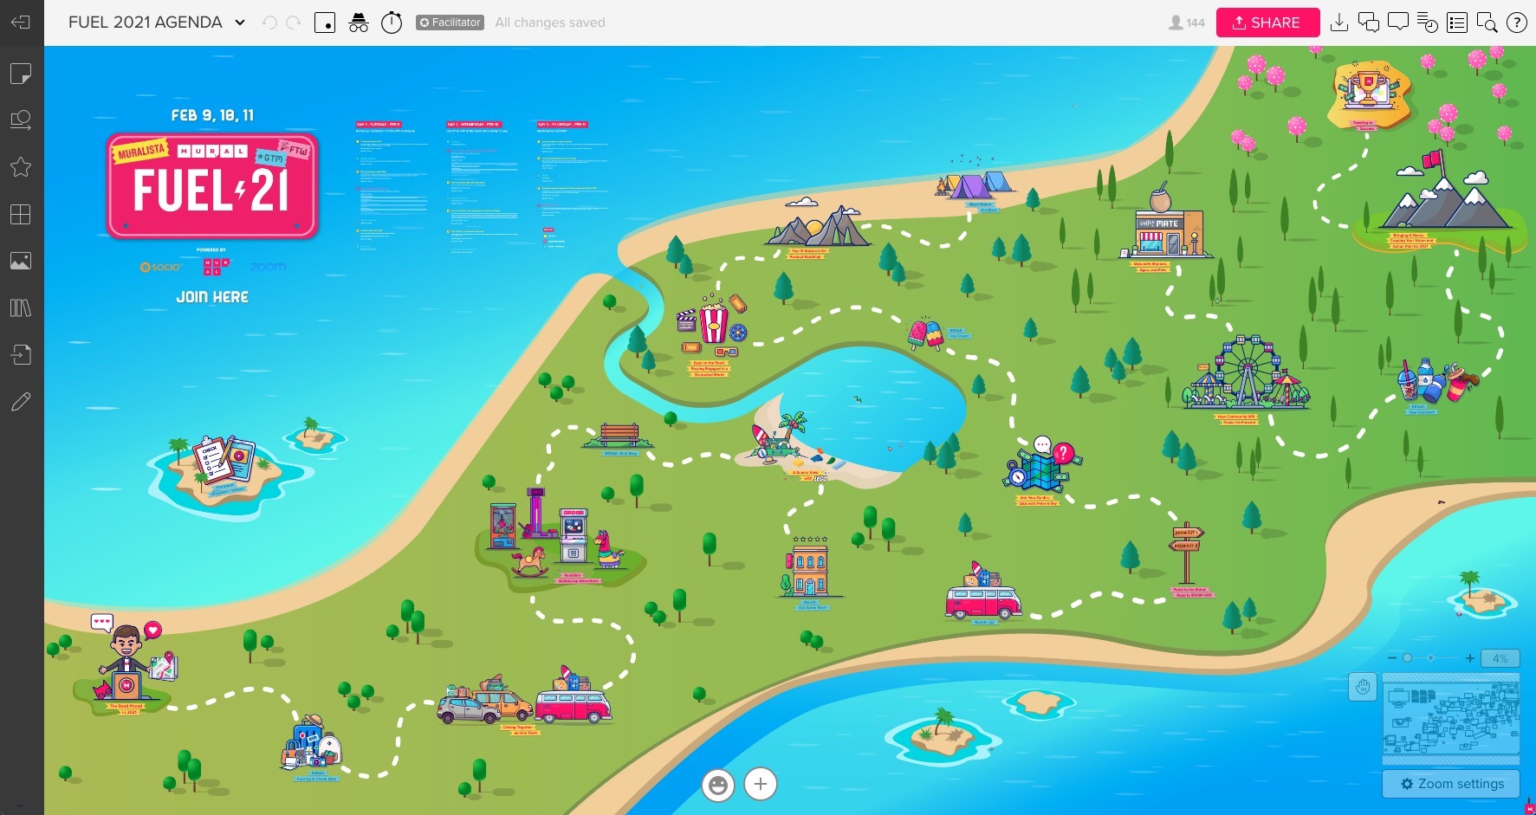Open Zoom settings
Viewport: 1536px width, 815px height.
1451,784
